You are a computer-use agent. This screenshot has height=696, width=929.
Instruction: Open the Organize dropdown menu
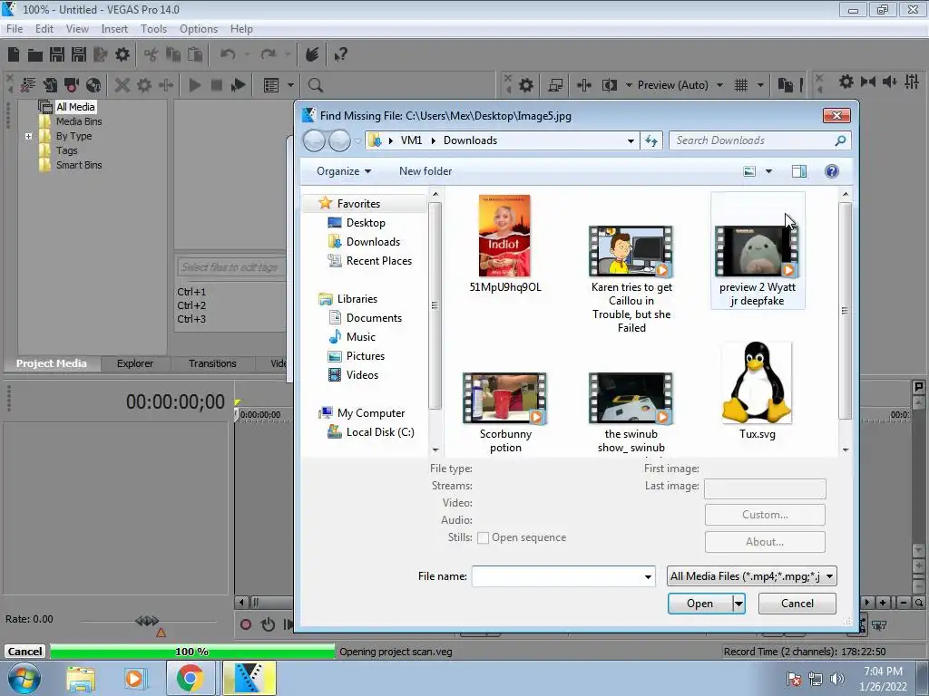pyautogui.click(x=344, y=171)
